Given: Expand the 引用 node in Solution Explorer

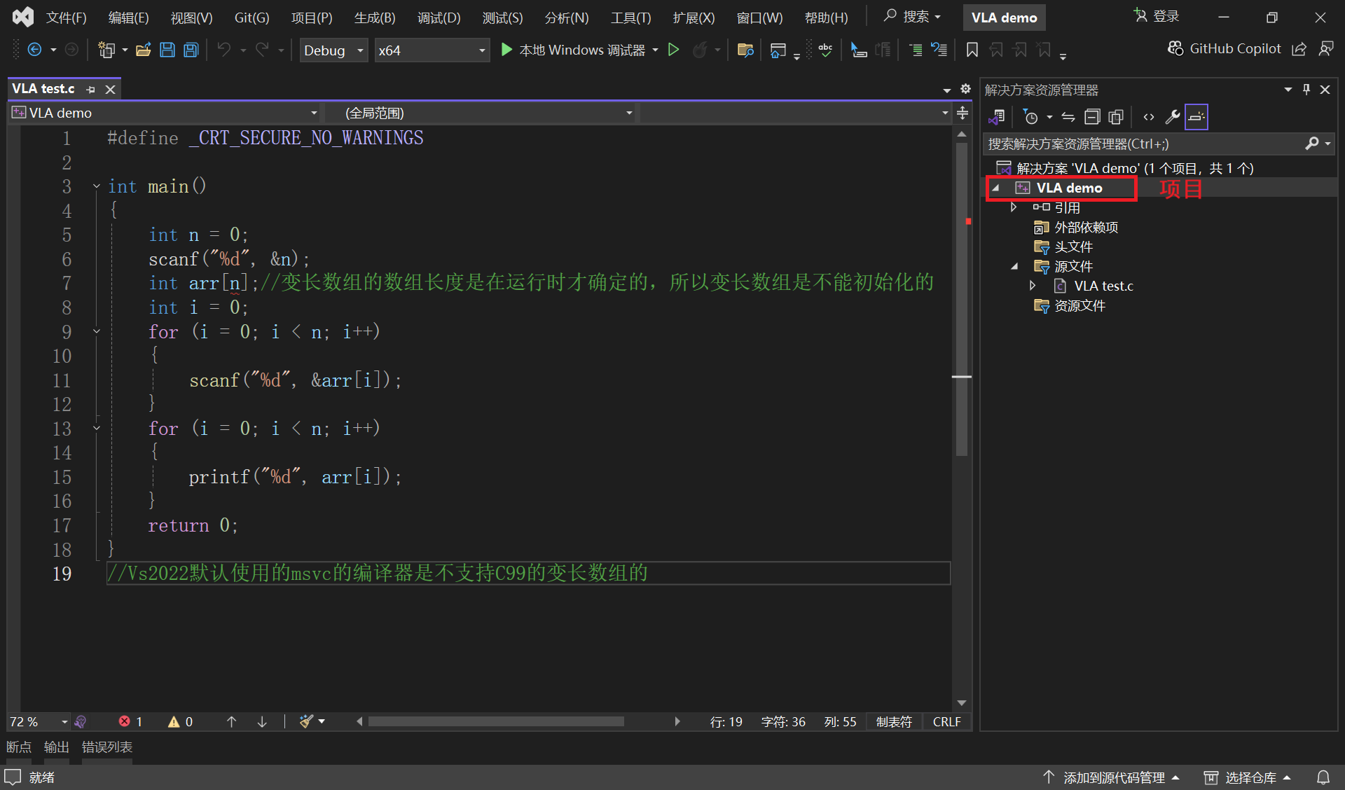Looking at the screenshot, I should (x=1014, y=207).
